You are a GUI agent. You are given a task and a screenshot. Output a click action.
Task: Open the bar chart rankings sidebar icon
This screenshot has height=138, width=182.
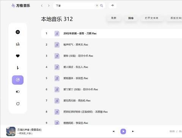pyautogui.click(x=18, y=44)
